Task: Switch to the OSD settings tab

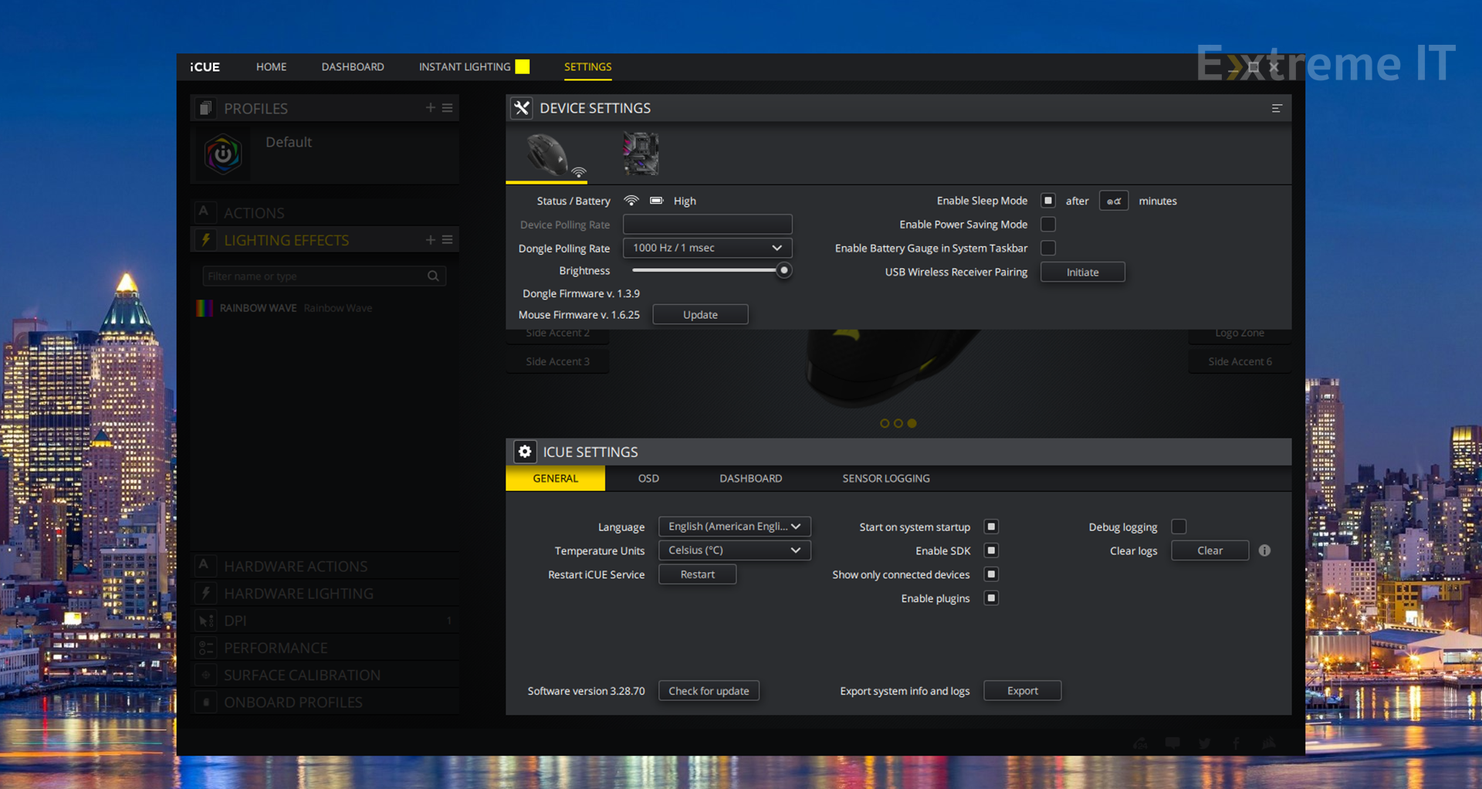Action: point(648,479)
